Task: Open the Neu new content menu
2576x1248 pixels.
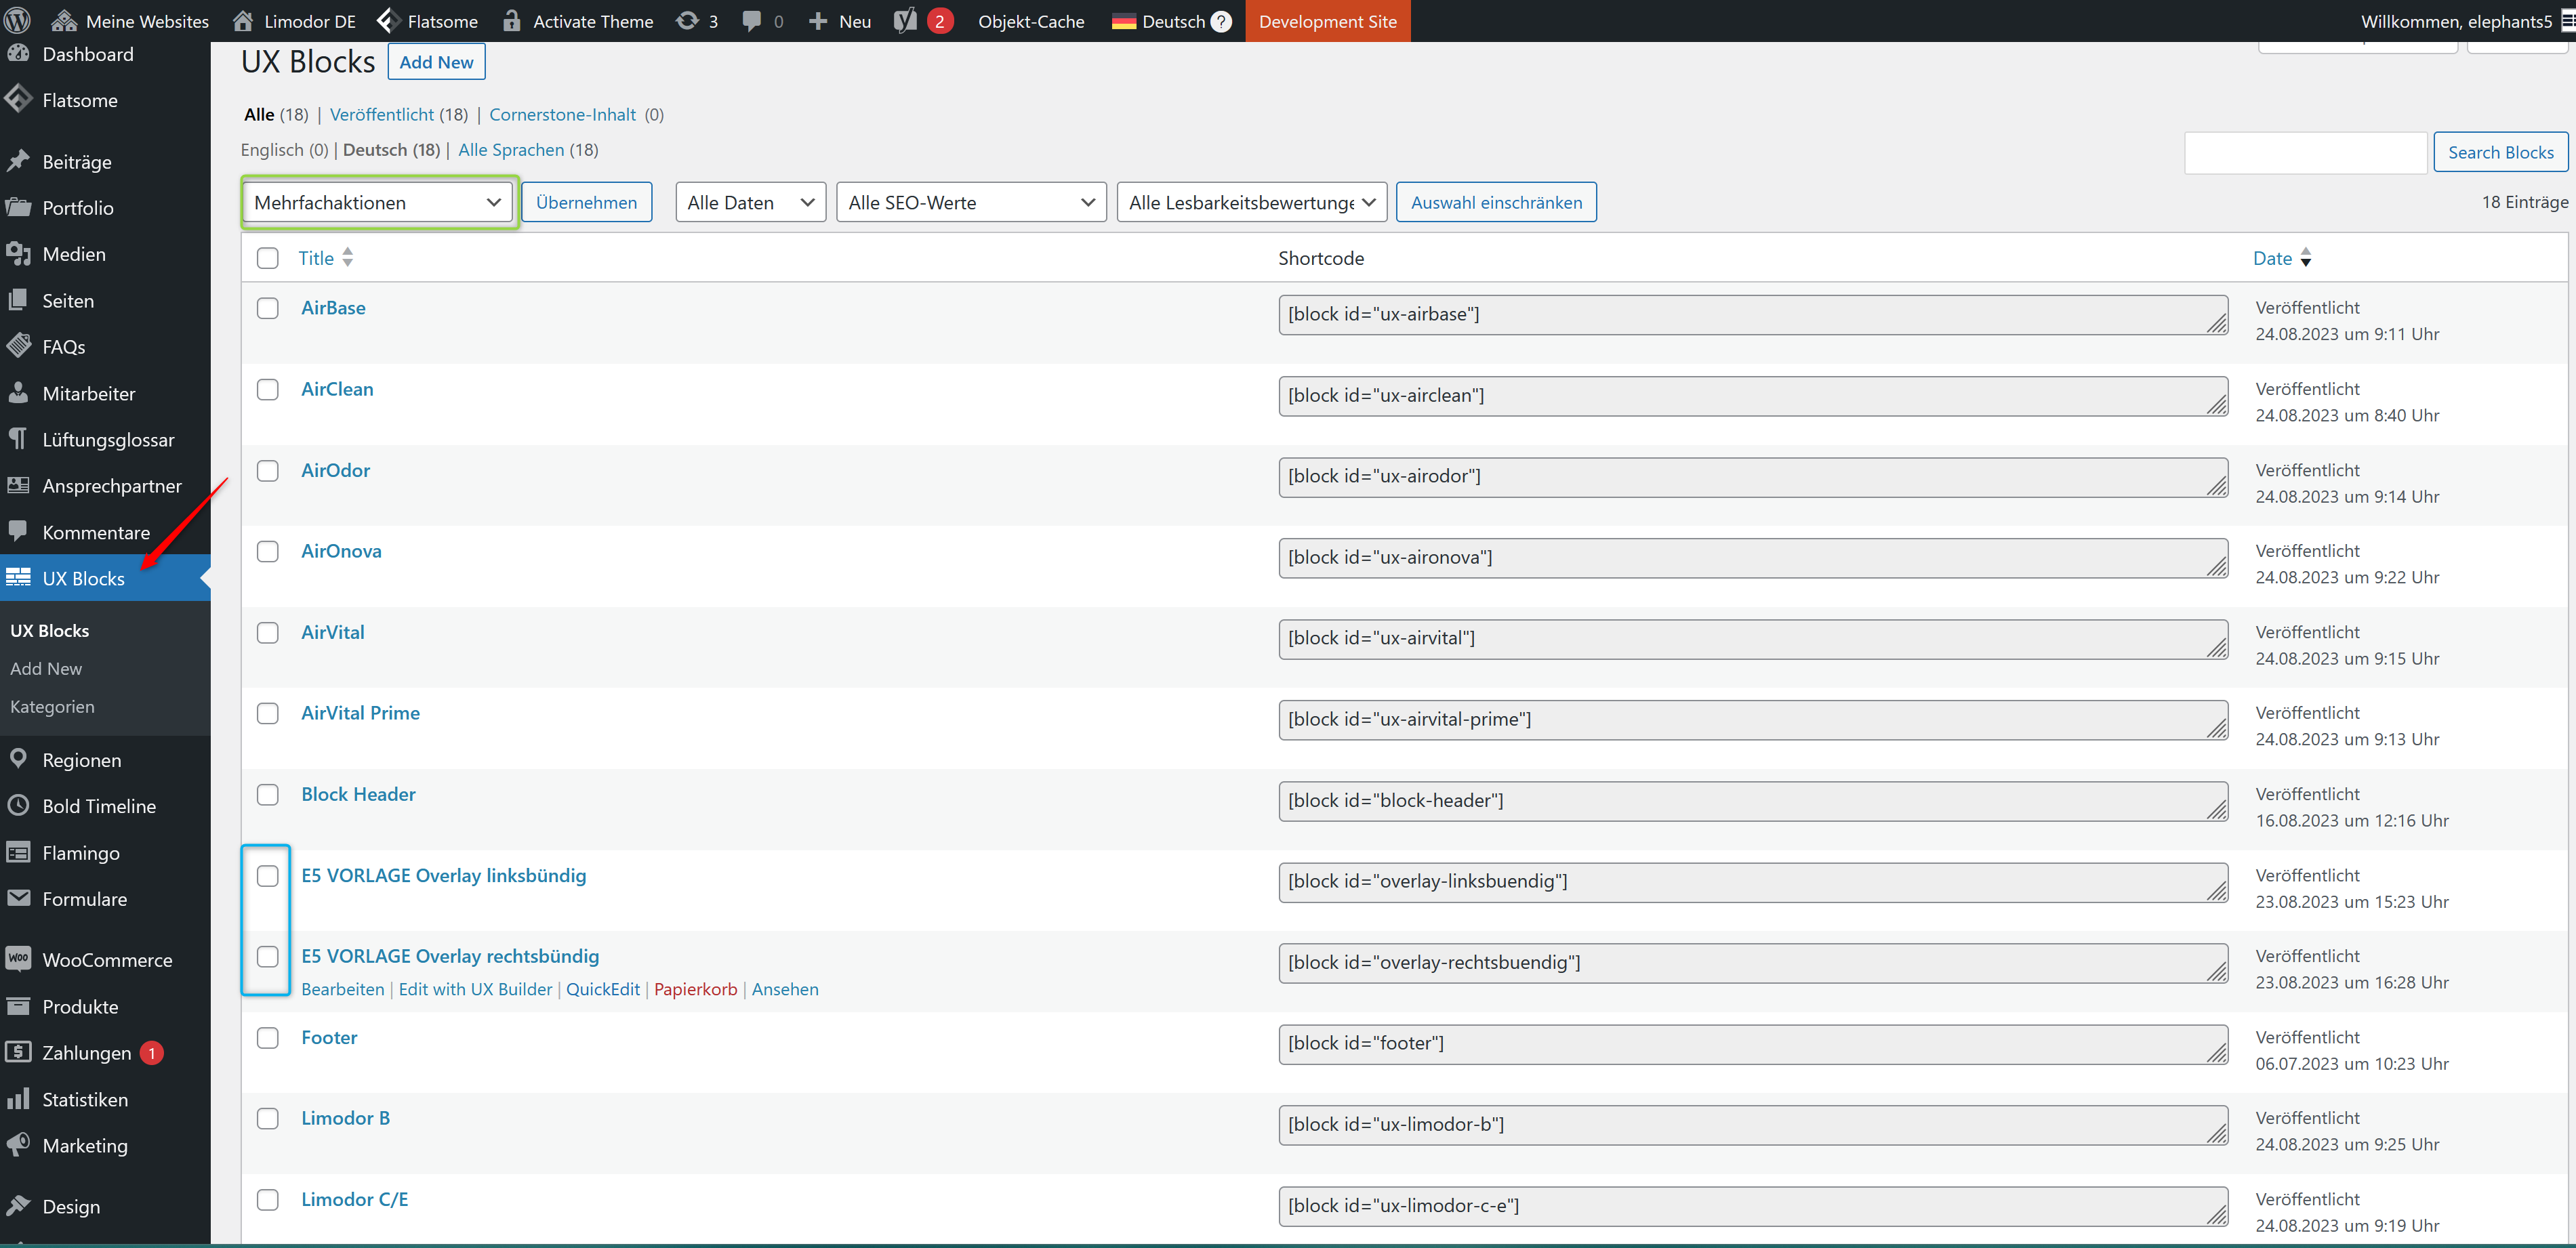Action: (839, 21)
